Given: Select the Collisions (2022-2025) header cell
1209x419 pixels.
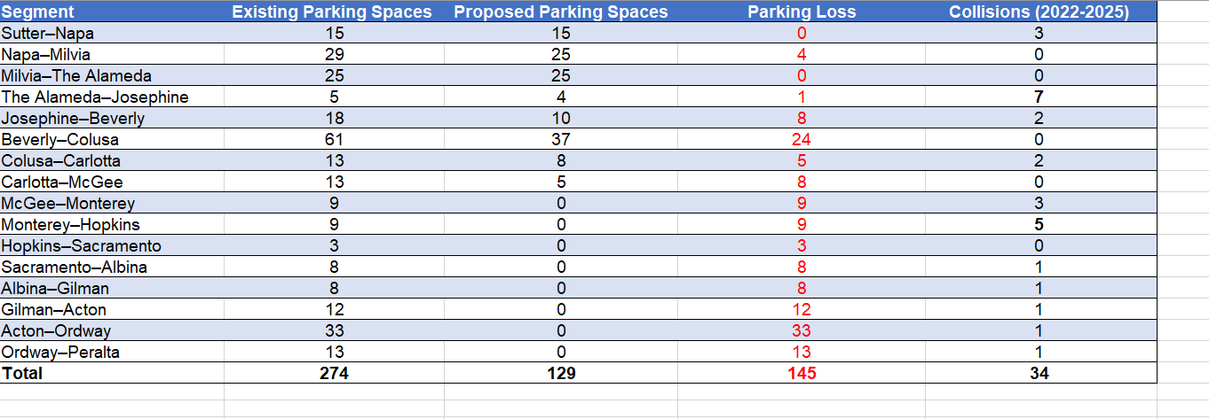Looking at the screenshot, I should 1039,12.
